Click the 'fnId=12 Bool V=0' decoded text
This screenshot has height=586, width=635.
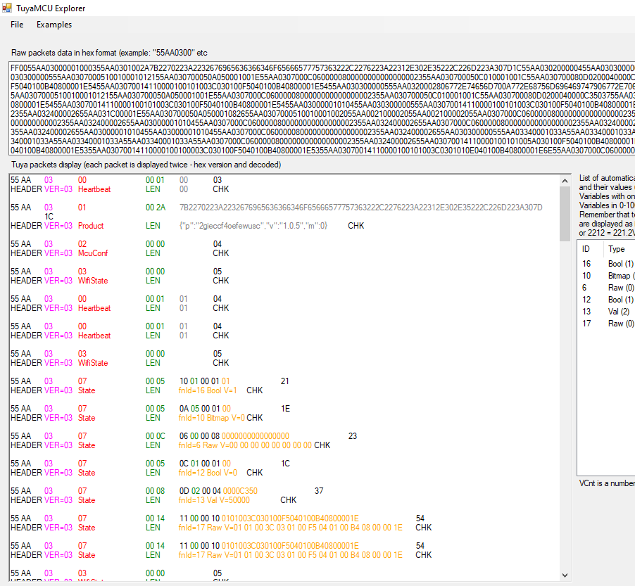pyautogui.click(x=208, y=473)
